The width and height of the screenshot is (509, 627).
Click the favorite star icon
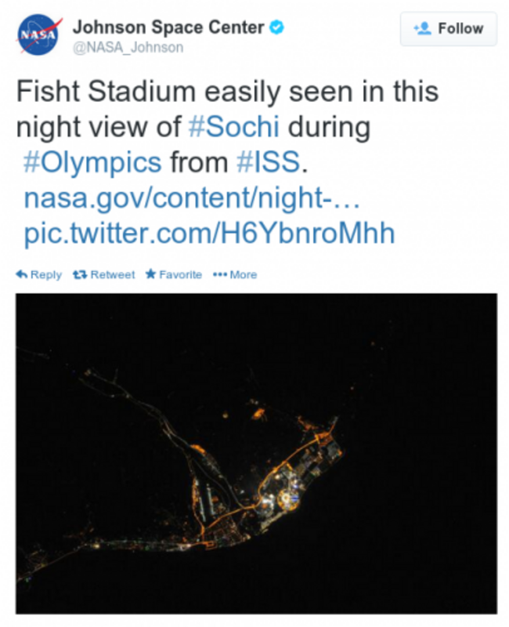[x=150, y=274]
